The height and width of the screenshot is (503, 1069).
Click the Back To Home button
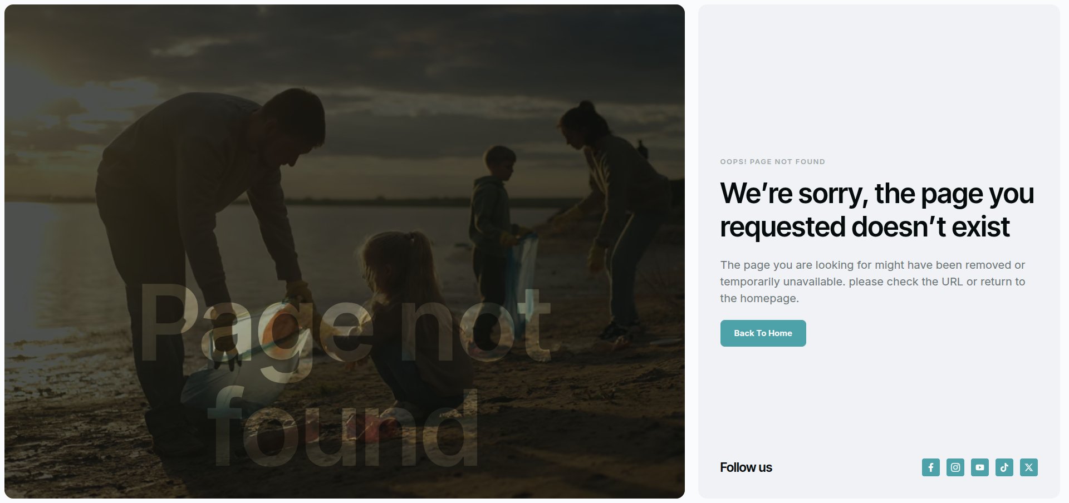(x=763, y=333)
